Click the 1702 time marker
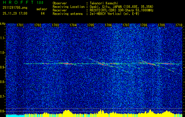Image resolution: width=185 pixels, height=117 pixels. (38, 25)
